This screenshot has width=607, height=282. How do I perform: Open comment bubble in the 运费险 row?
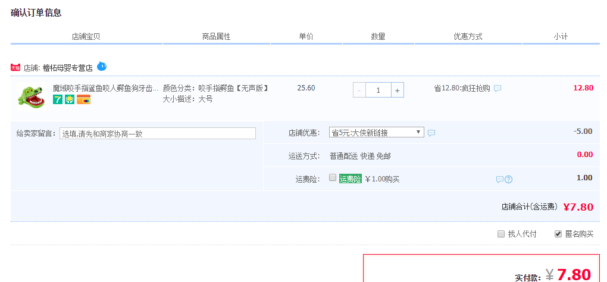point(500,180)
